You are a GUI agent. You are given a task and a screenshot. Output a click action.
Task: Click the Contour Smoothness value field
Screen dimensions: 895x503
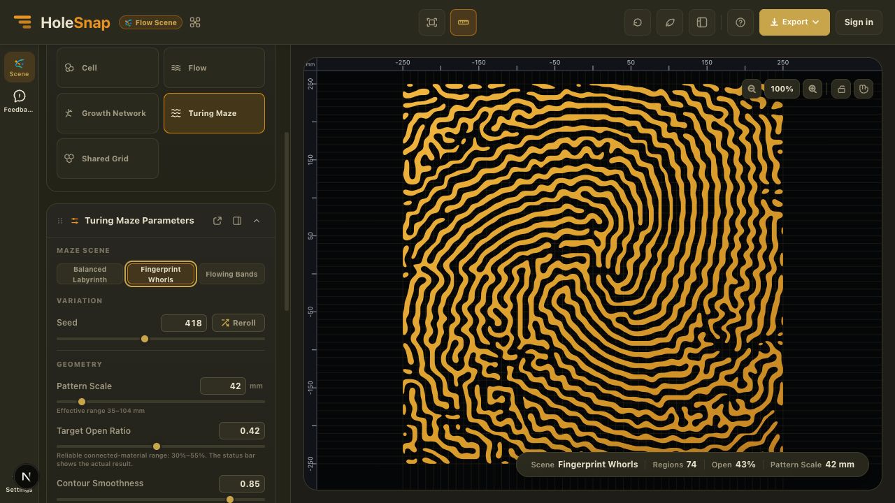[242, 483]
